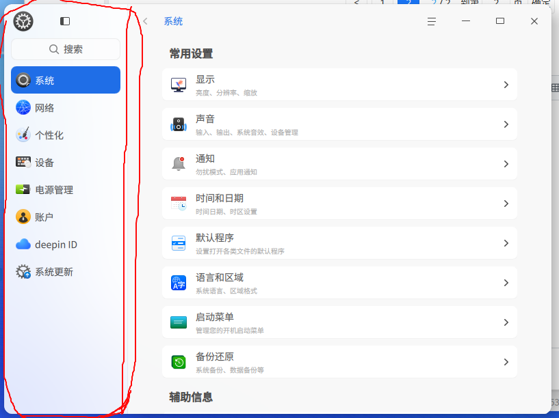
Task: Expand the 备份还原 row chevron
Action: click(506, 362)
